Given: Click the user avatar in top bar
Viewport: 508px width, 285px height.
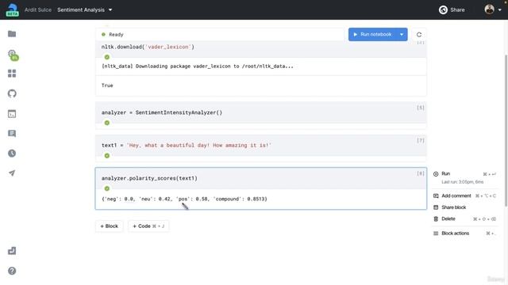Looking at the screenshot, I should 489,9.
